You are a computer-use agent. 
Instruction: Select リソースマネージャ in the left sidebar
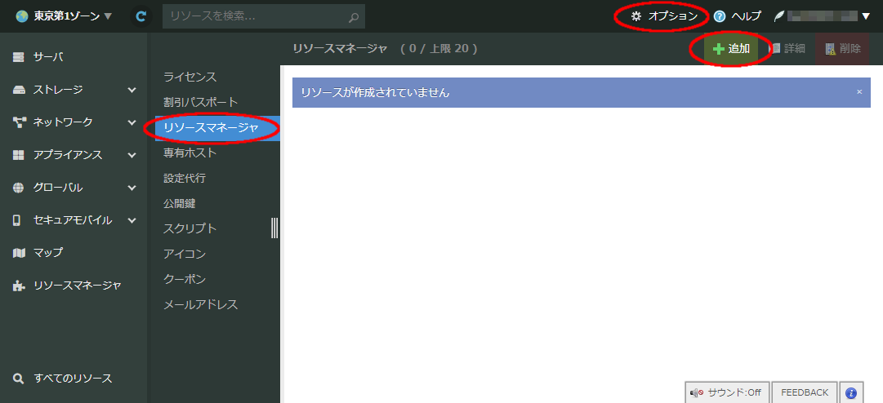click(x=77, y=286)
